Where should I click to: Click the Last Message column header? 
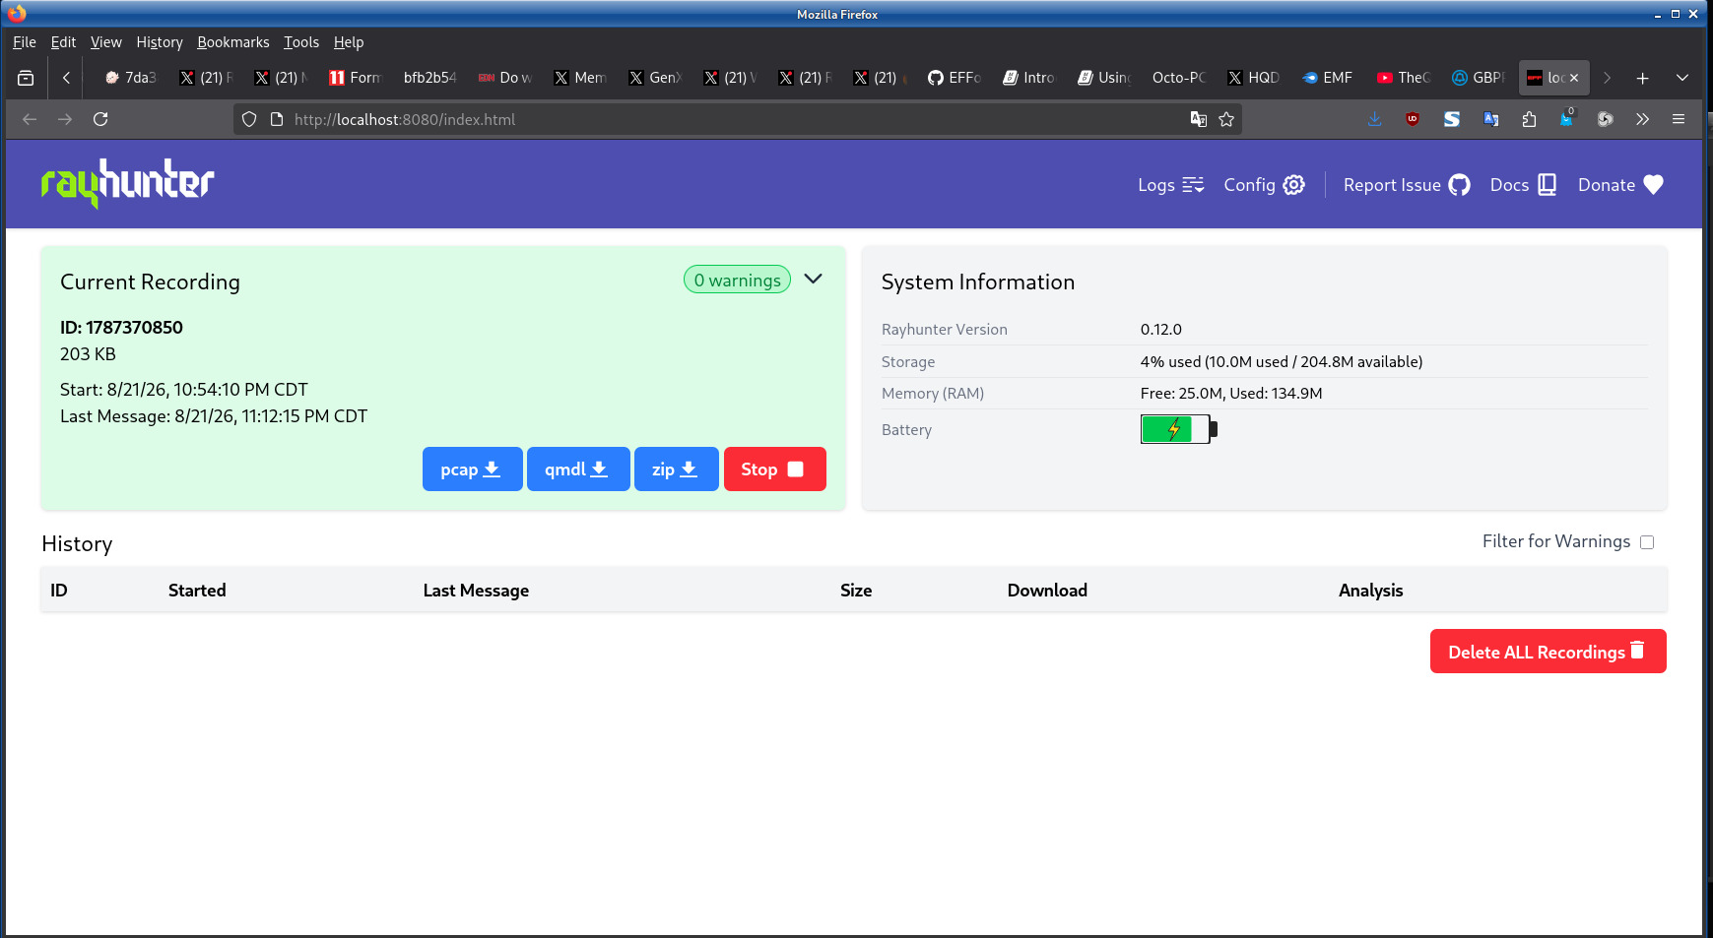tap(476, 591)
